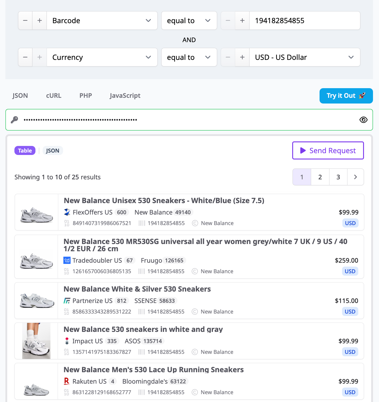Reveal the hidden API key with eye icon
379x402 pixels.
363,120
